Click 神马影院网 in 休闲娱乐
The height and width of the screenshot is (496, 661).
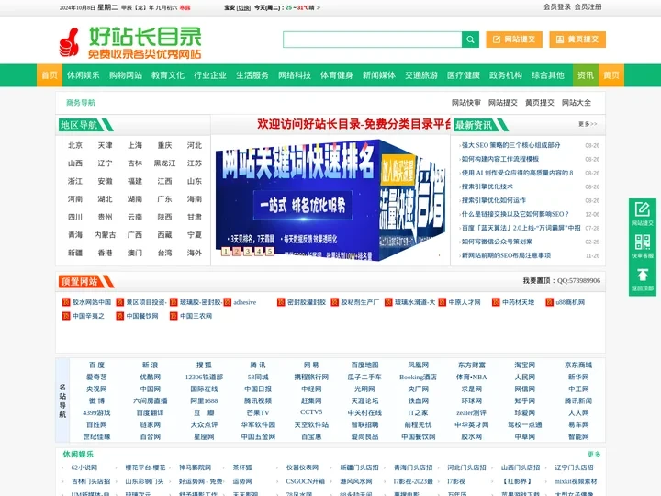[x=195, y=468]
